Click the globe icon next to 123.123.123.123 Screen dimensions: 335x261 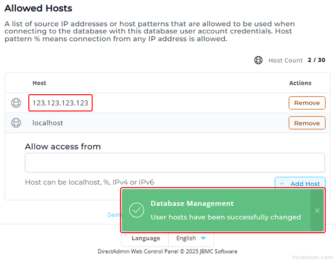[x=16, y=103]
